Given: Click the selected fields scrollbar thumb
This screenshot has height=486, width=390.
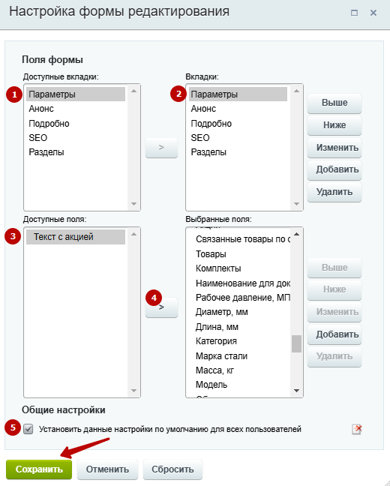Looking at the screenshot, I should click(x=296, y=343).
